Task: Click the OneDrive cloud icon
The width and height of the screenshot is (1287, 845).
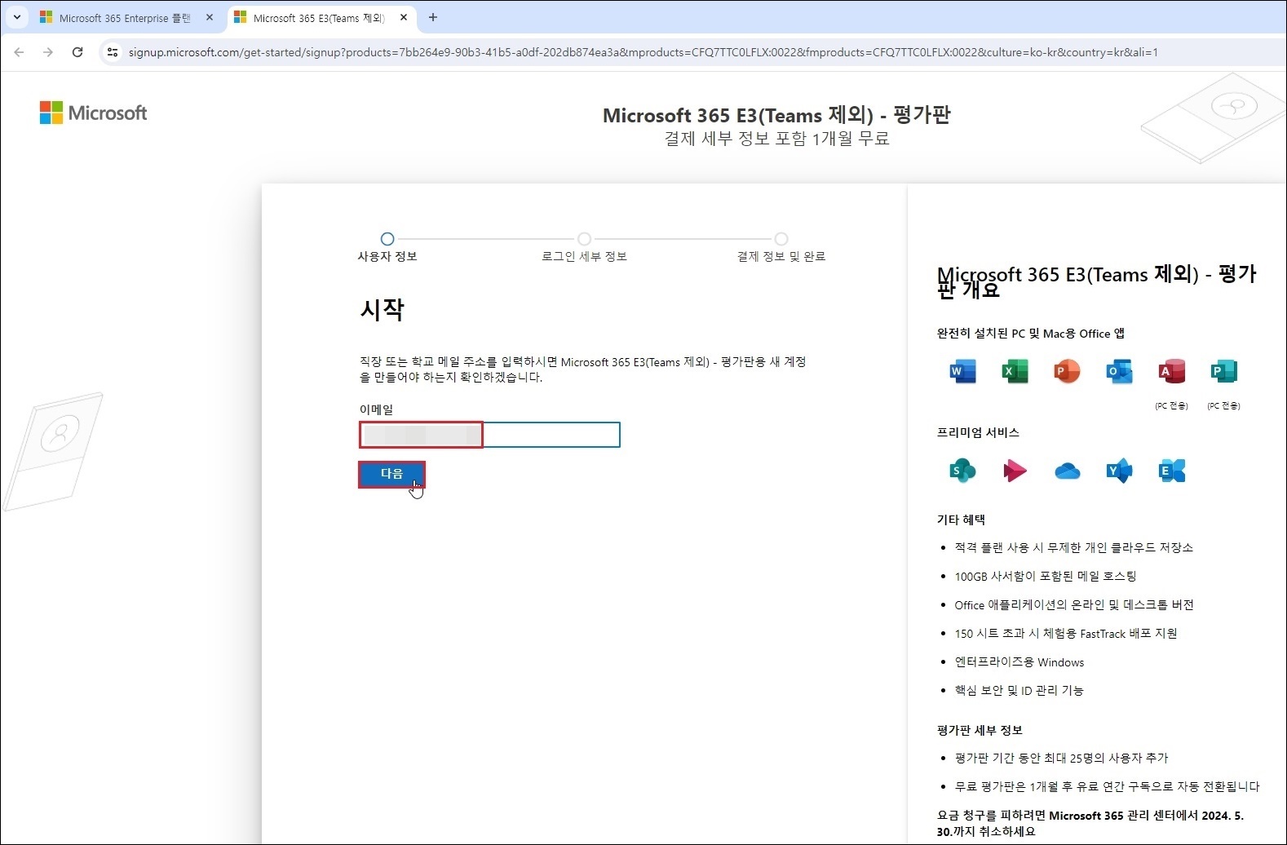Action: coord(1067,471)
